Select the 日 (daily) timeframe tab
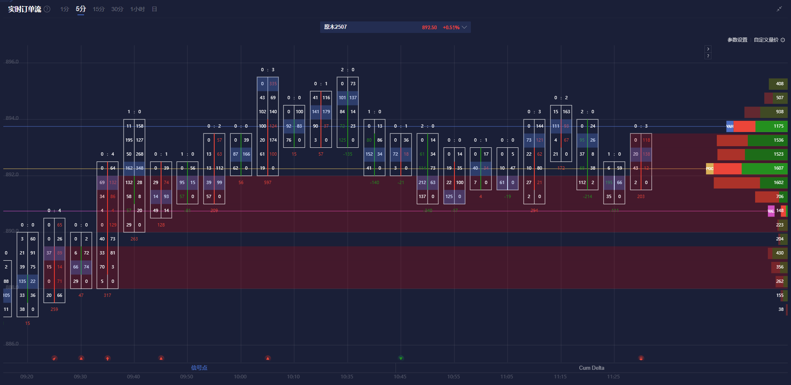 click(x=154, y=9)
